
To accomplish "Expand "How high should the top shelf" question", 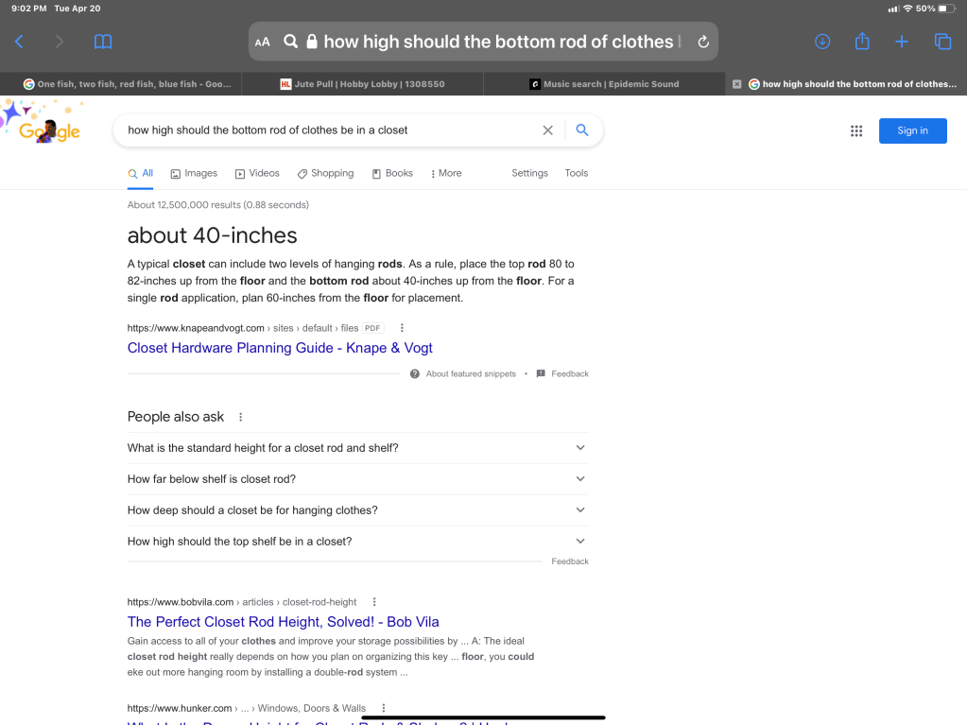I will tap(357, 542).
